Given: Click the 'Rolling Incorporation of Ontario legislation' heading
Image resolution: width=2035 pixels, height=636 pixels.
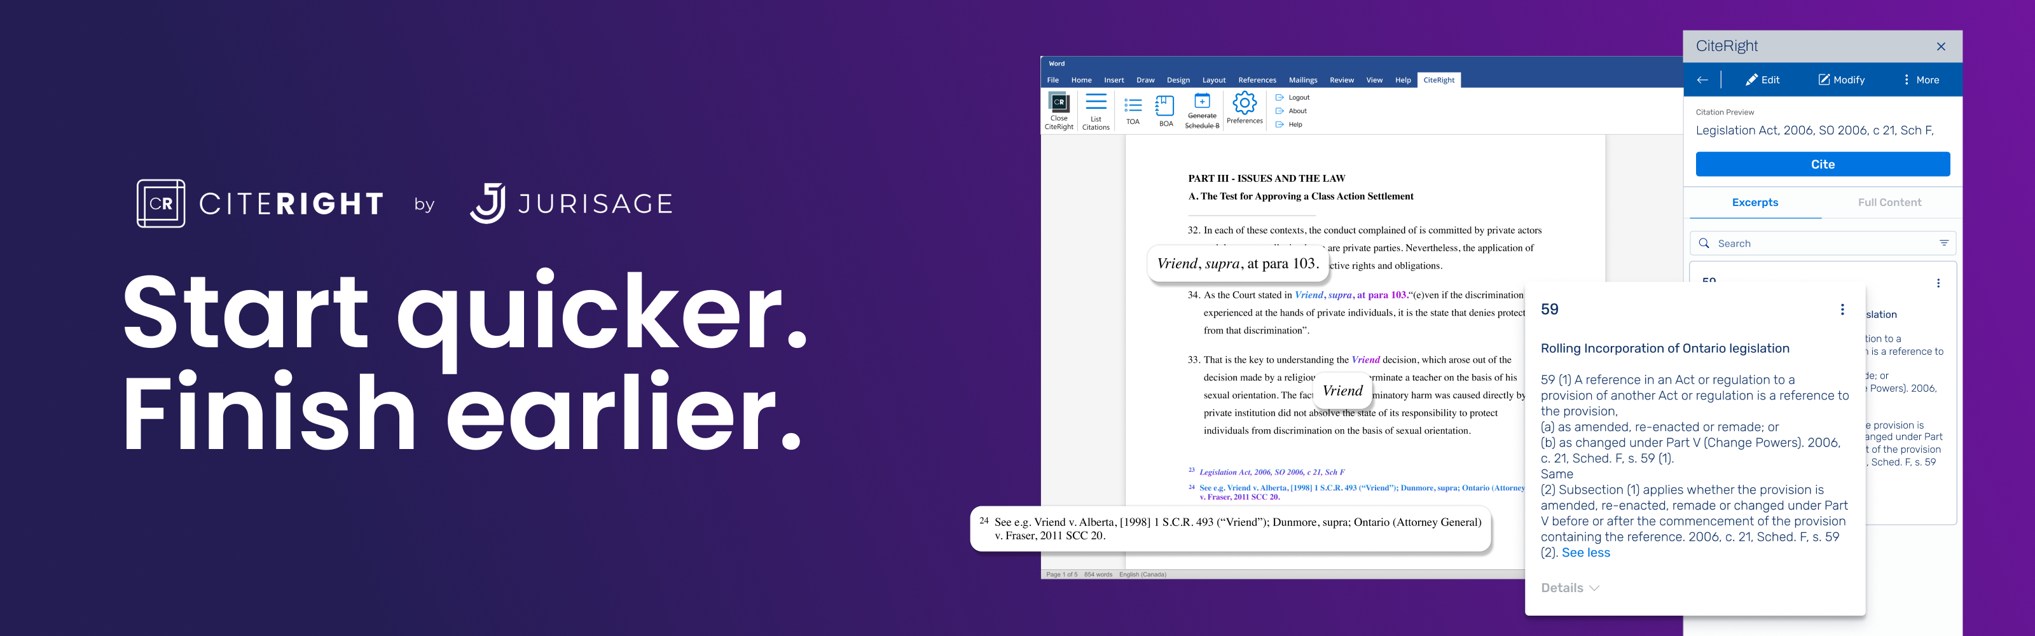Looking at the screenshot, I should 1664,349.
